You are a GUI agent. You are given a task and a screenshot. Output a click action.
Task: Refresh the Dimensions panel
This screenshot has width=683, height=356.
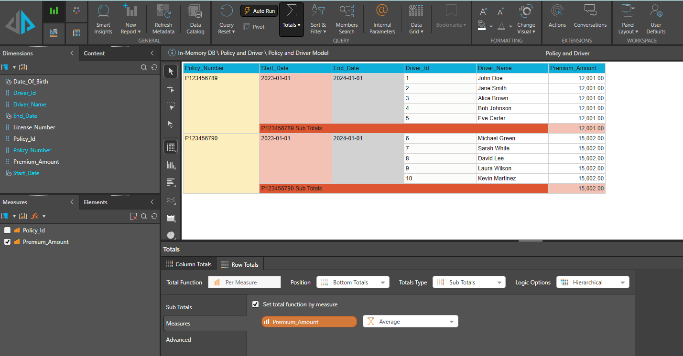coord(154,67)
